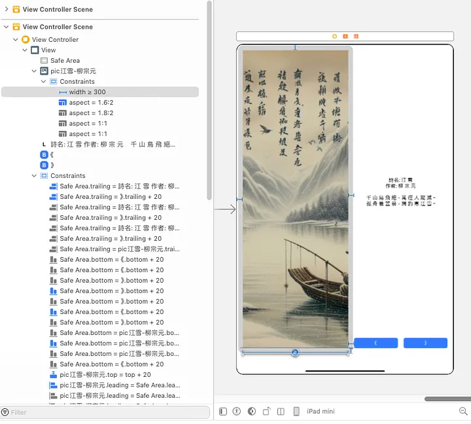Click the filter options icon beside Filter

pos(5,412)
